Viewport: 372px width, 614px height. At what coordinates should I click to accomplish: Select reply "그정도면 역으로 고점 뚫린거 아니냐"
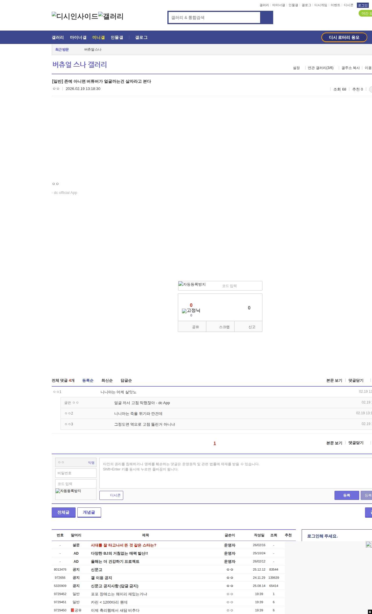click(145, 424)
